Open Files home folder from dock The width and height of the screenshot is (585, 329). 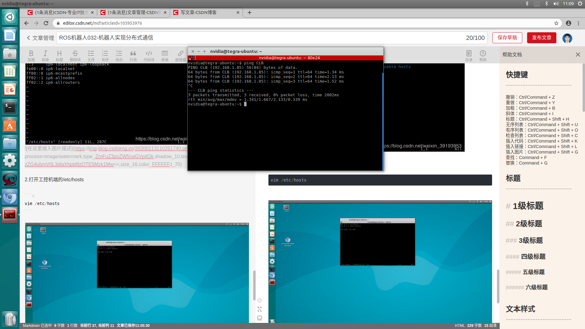coord(10,54)
